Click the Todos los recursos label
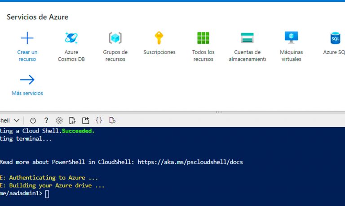 [x=203, y=56]
